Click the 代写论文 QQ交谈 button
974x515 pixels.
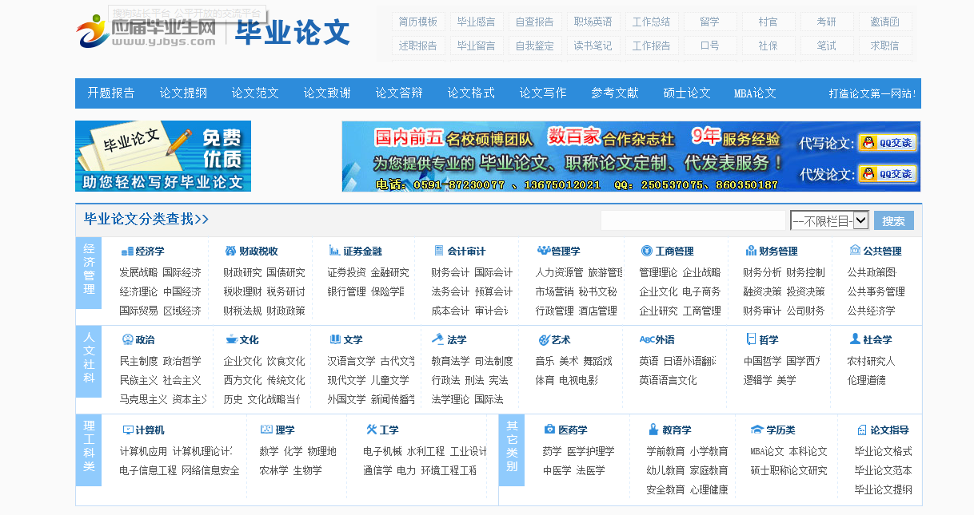point(888,143)
